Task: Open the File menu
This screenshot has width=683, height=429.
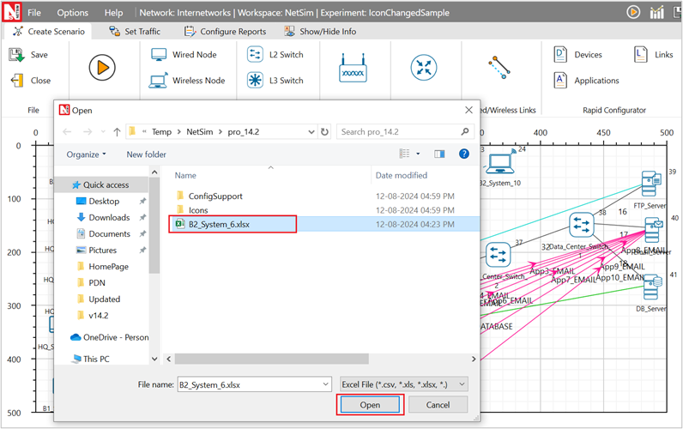Action: [34, 13]
